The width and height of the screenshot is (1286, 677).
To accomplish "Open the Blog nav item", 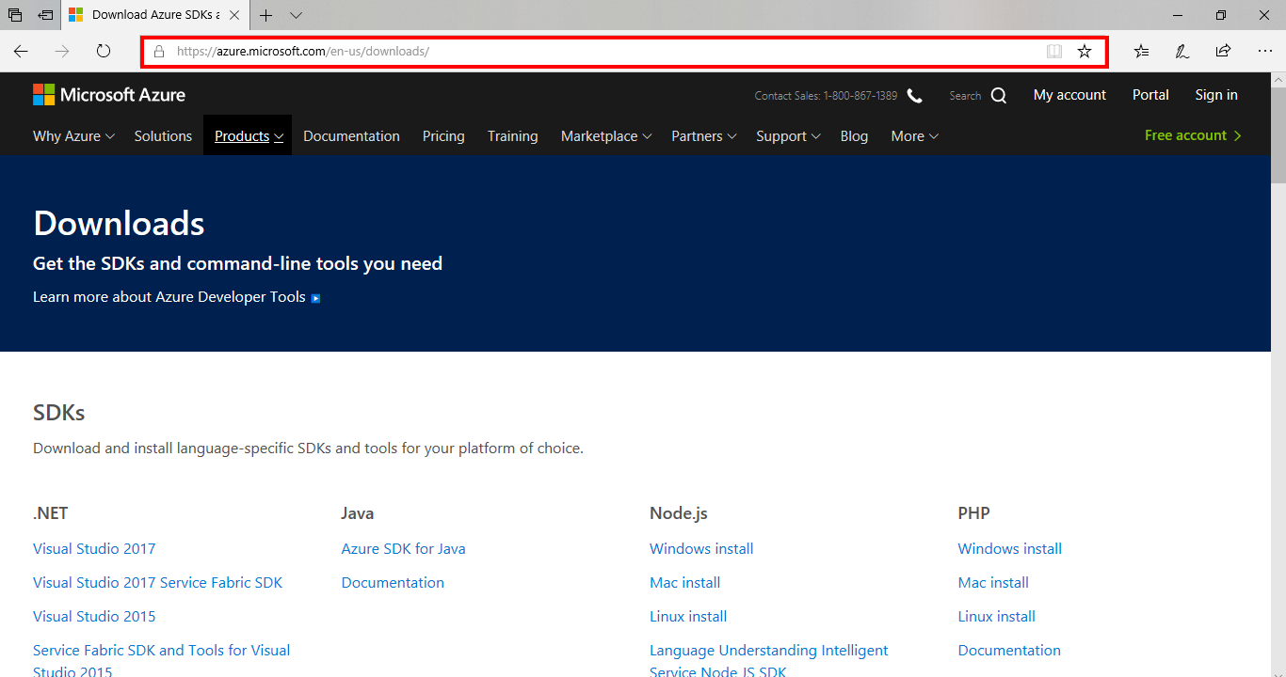I will click(854, 136).
